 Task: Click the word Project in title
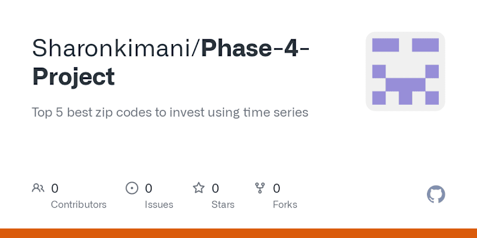click(73, 77)
